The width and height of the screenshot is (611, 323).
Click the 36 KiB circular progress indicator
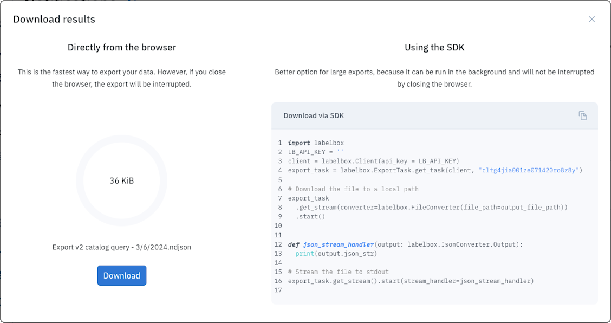(121, 180)
